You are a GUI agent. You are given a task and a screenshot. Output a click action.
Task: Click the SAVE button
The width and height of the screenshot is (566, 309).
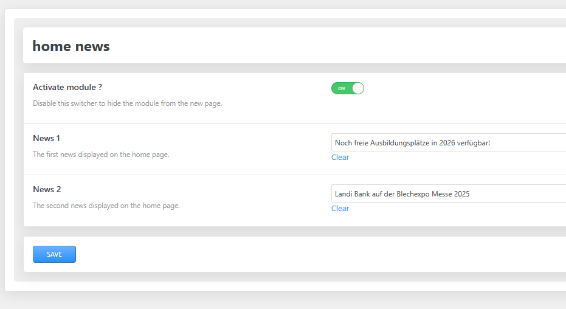(x=54, y=254)
